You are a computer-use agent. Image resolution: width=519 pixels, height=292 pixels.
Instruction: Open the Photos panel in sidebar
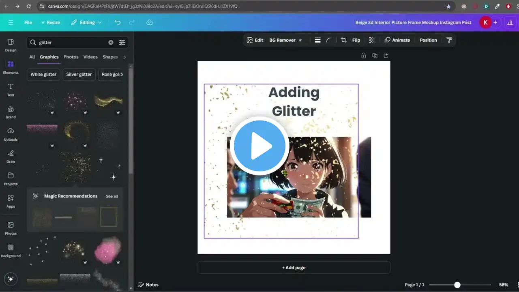[11, 228]
